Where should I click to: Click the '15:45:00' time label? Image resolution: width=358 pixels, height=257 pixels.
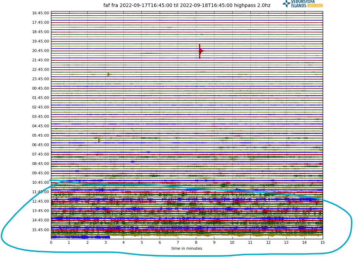click(x=41, y=230)
